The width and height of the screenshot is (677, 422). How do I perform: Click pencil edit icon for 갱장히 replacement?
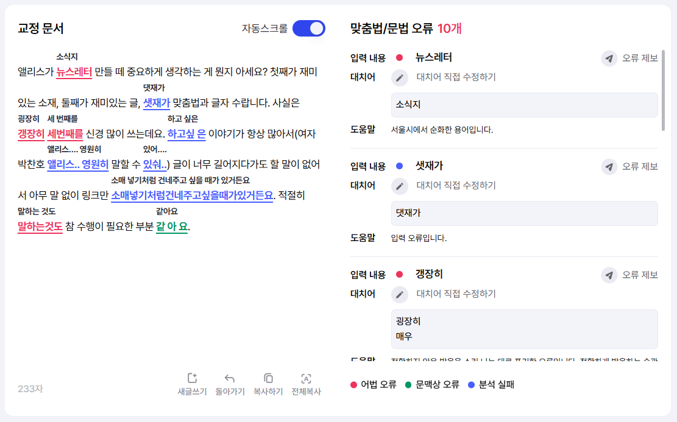pos(399,294)
